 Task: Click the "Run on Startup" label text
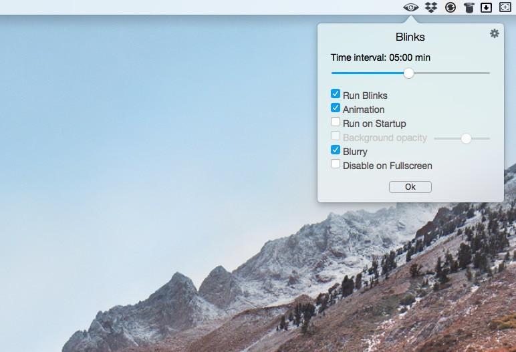click(x=374, y=124)
